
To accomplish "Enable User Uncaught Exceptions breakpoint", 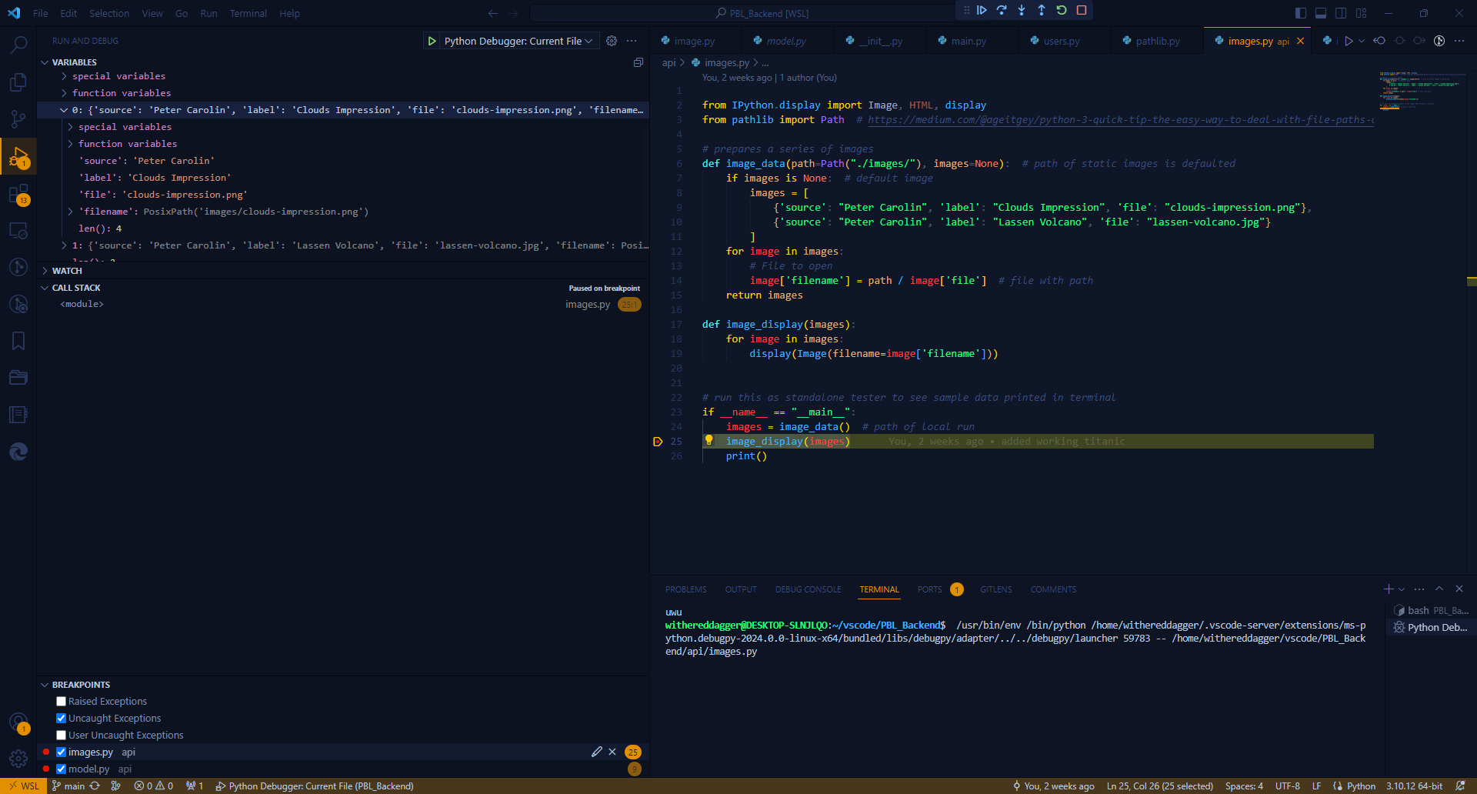I will 62,736.
